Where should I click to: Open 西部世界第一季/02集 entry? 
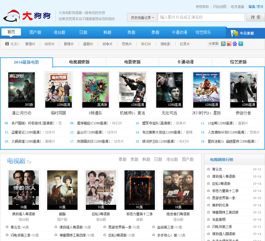click(124, 227)
